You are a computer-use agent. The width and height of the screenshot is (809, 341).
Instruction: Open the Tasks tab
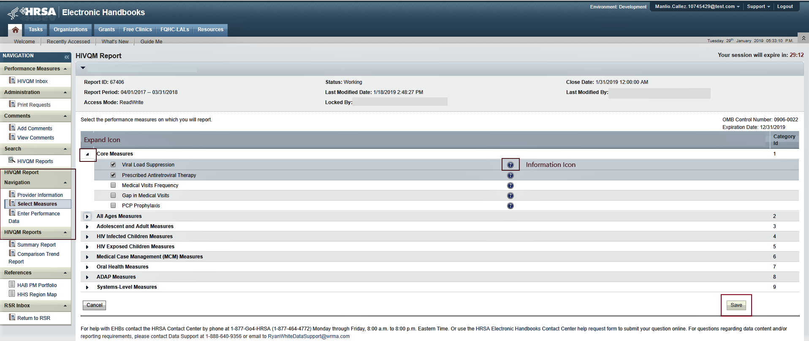point(36,30)
